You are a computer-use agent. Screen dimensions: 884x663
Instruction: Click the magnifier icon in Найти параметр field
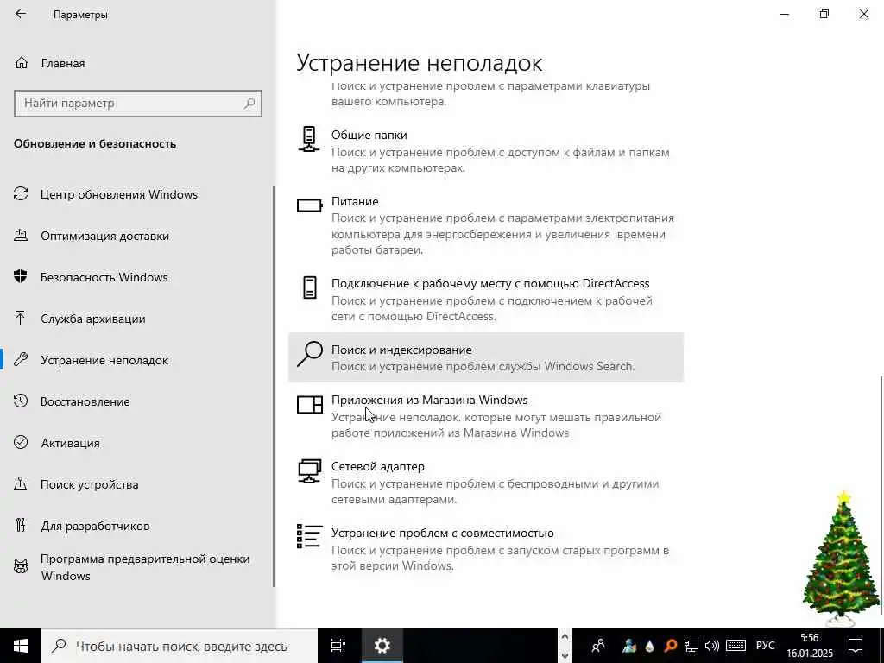click(249, 104)
